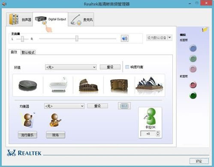Increase the karaoke key value
The image size is (214, 167).
pyautogui.click(x=158, y=132)
